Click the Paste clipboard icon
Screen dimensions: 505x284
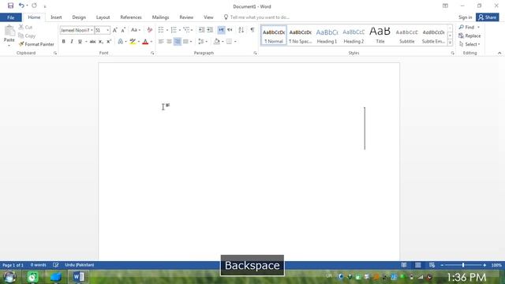pyautogui.click(x=9, y=31)
